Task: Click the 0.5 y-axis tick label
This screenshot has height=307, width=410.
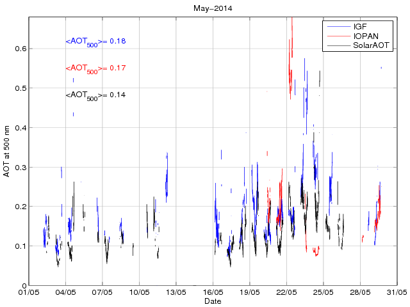Action: click(x=20, y=88)
